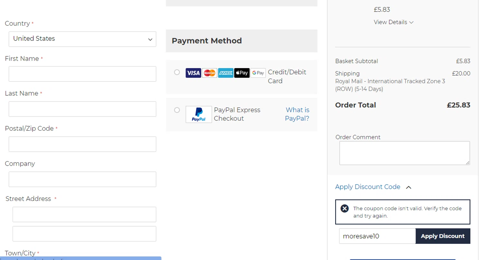Click the PayPal Express Checkout label
This screenshot has width=483, height=260.
pyautogui.click(x=237, y=114)
